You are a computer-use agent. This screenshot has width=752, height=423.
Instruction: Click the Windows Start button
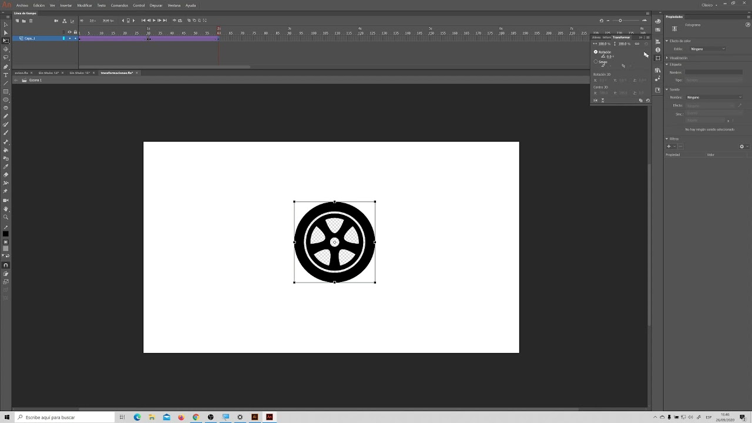pos(6,417)
